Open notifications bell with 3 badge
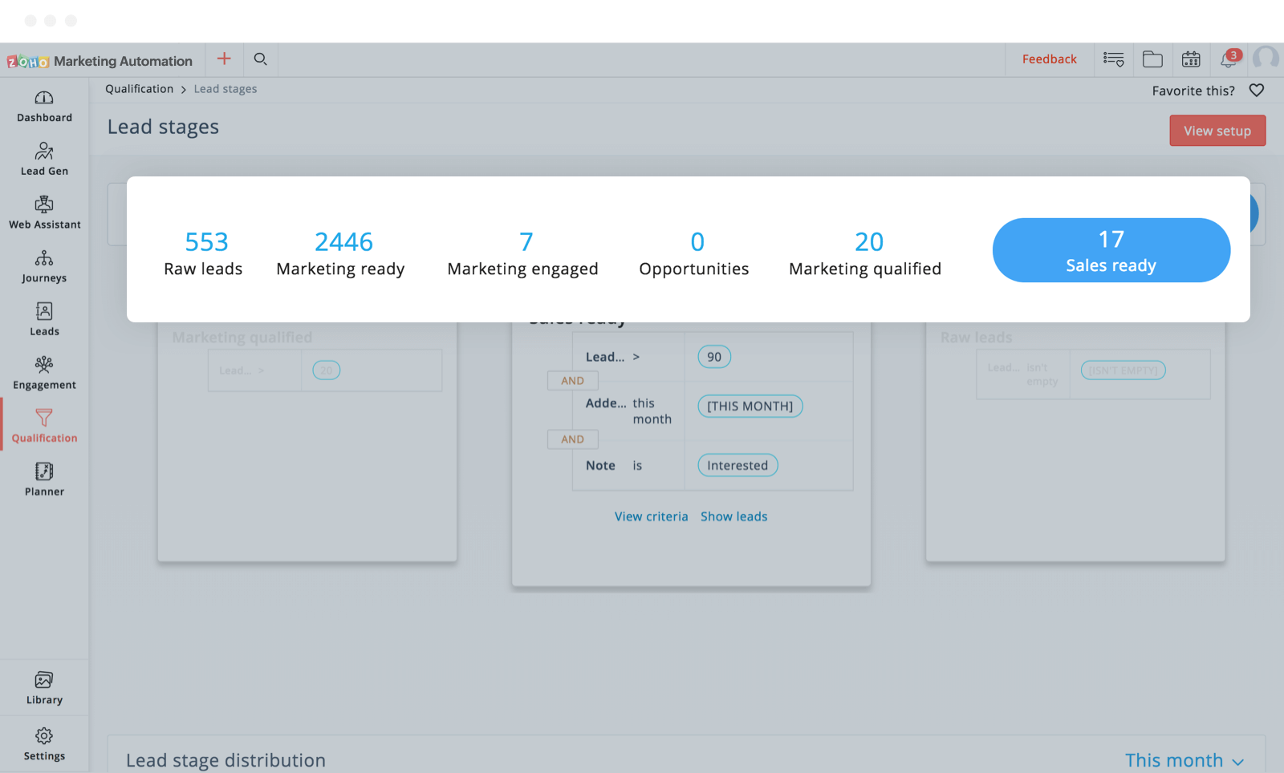Image resolution: width=1284 pixels, height=773 pixels. click(x=1229, y=59)
